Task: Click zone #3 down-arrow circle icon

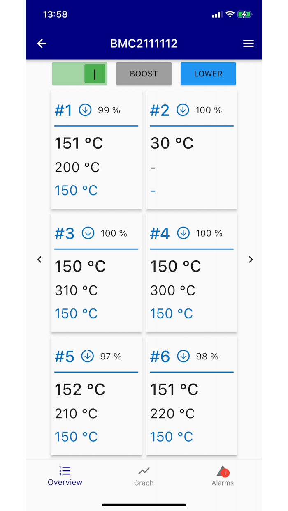Action: [88, 233]
